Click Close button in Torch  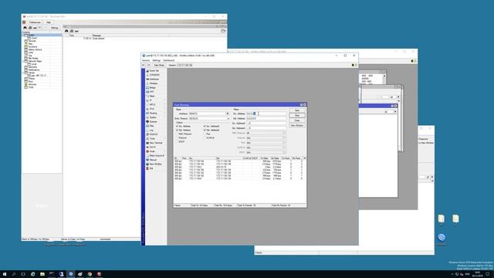pyautogui.click(x=297, y=120)
